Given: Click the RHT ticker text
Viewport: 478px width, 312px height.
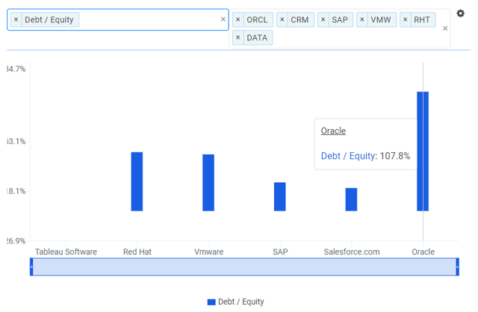Looking at the screenshot, I should pyautogui.click(x=422, y=20).
